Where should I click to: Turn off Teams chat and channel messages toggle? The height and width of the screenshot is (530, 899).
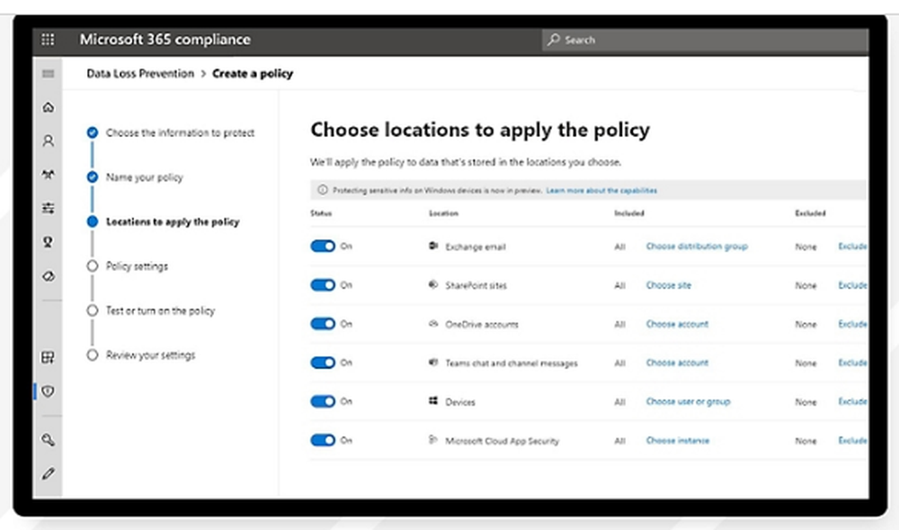[x=323, y=363]
